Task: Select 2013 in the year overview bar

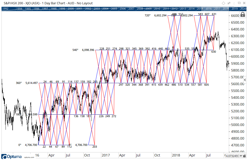Action: pos(183,9)
